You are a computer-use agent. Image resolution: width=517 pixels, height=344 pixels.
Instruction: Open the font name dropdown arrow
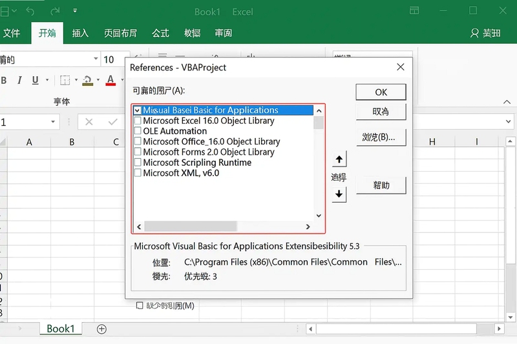[x=96, y=59]
